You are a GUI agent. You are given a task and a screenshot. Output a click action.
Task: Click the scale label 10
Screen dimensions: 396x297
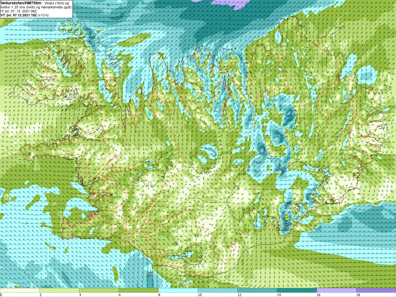(x=200, y=295)
